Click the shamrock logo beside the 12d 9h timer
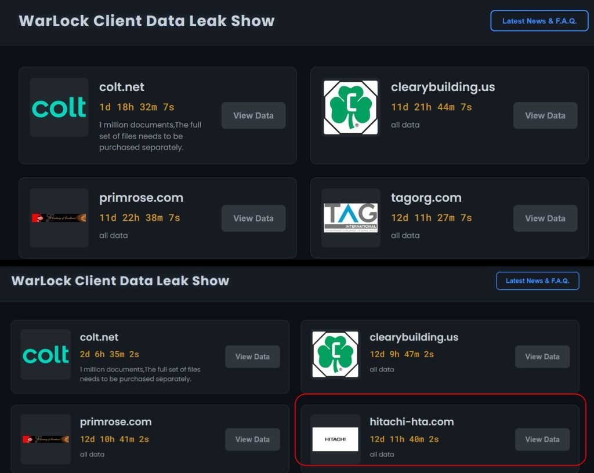The width and height of the screenshot is (594, 473). [335, 355]
